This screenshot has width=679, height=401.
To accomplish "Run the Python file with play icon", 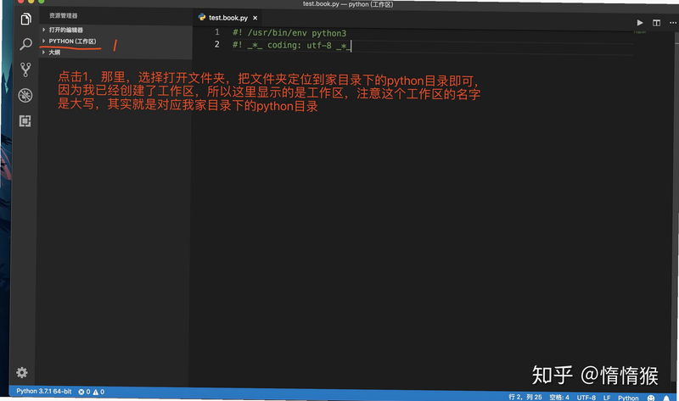I will point(640,23).
